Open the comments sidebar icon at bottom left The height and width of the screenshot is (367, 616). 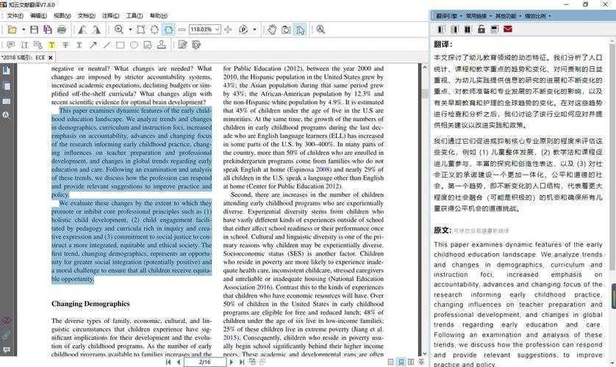7,350
